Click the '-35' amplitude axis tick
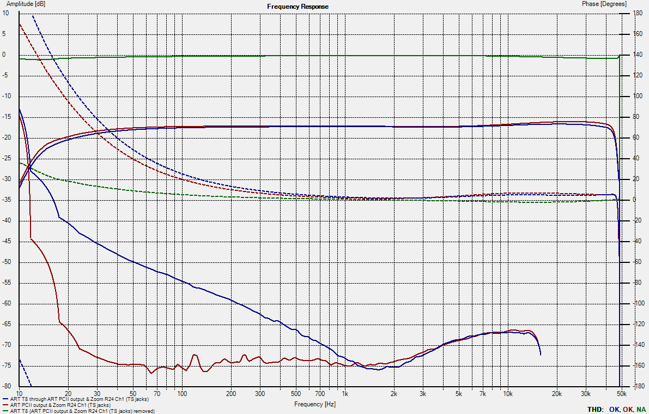Viewport: 649px width, 414px height. coord(7,200)
